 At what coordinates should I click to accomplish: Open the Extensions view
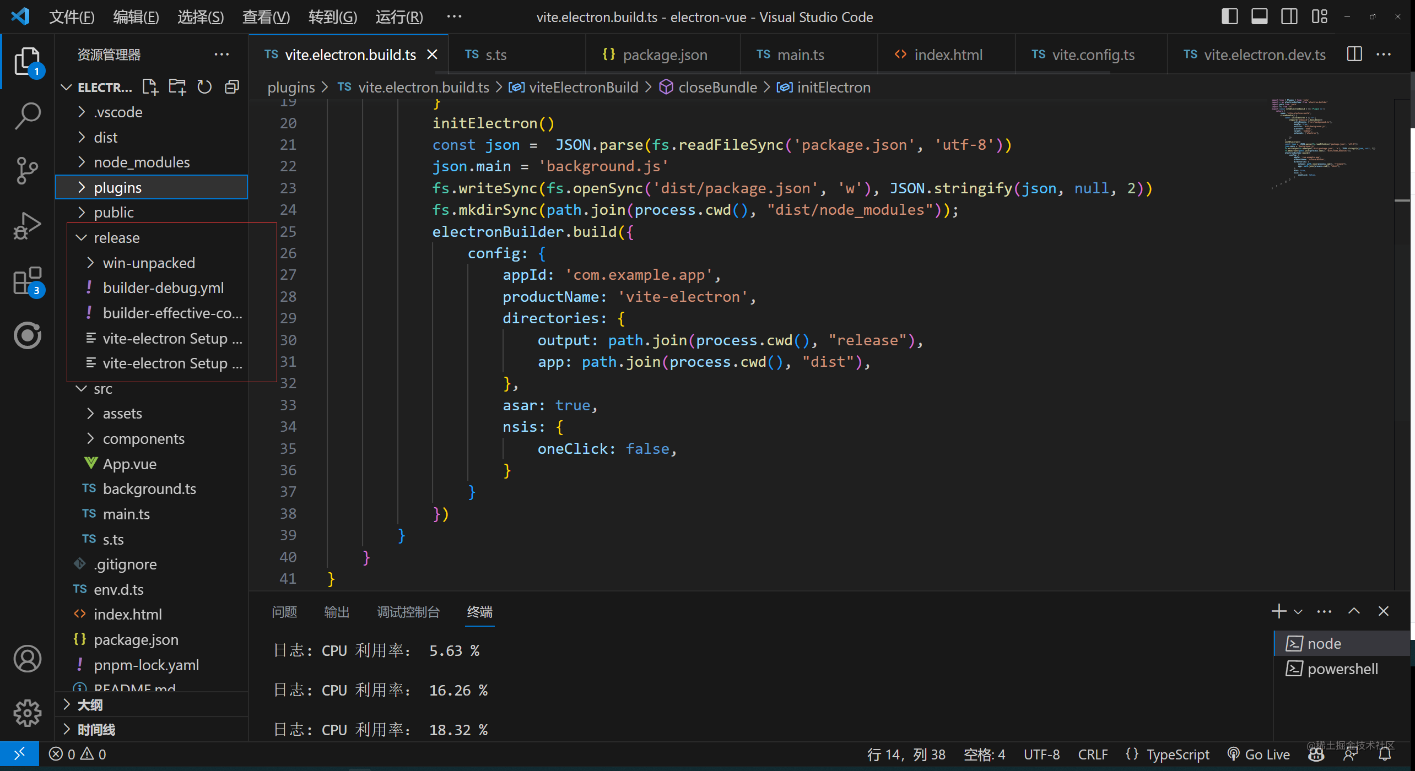27,281
